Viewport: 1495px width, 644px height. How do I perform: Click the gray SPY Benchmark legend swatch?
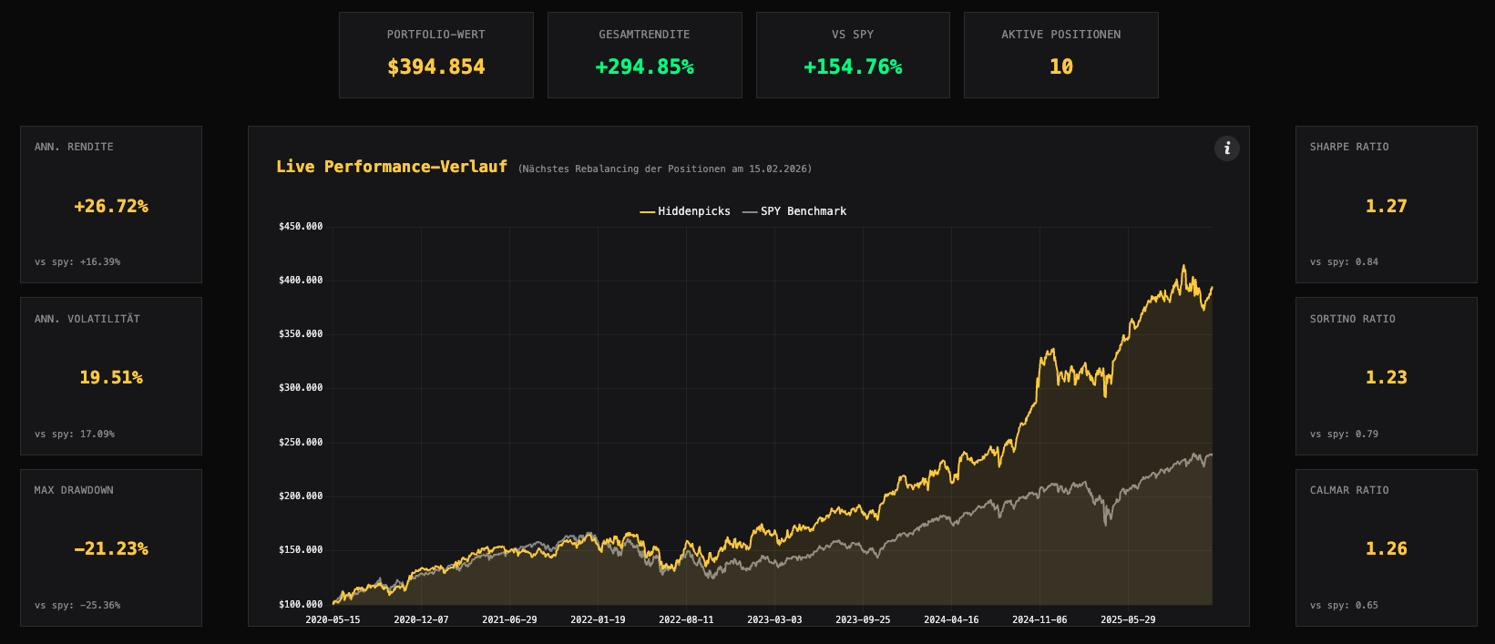(750, 211)
